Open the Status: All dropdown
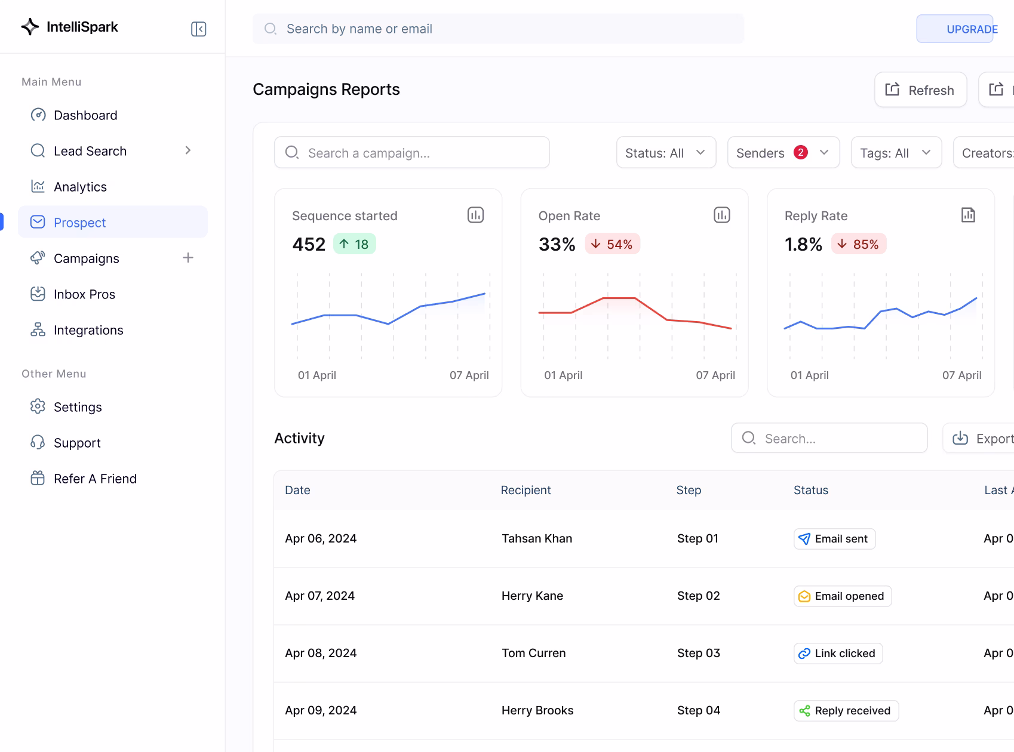The image size is (1014, 752). (666, 153)
